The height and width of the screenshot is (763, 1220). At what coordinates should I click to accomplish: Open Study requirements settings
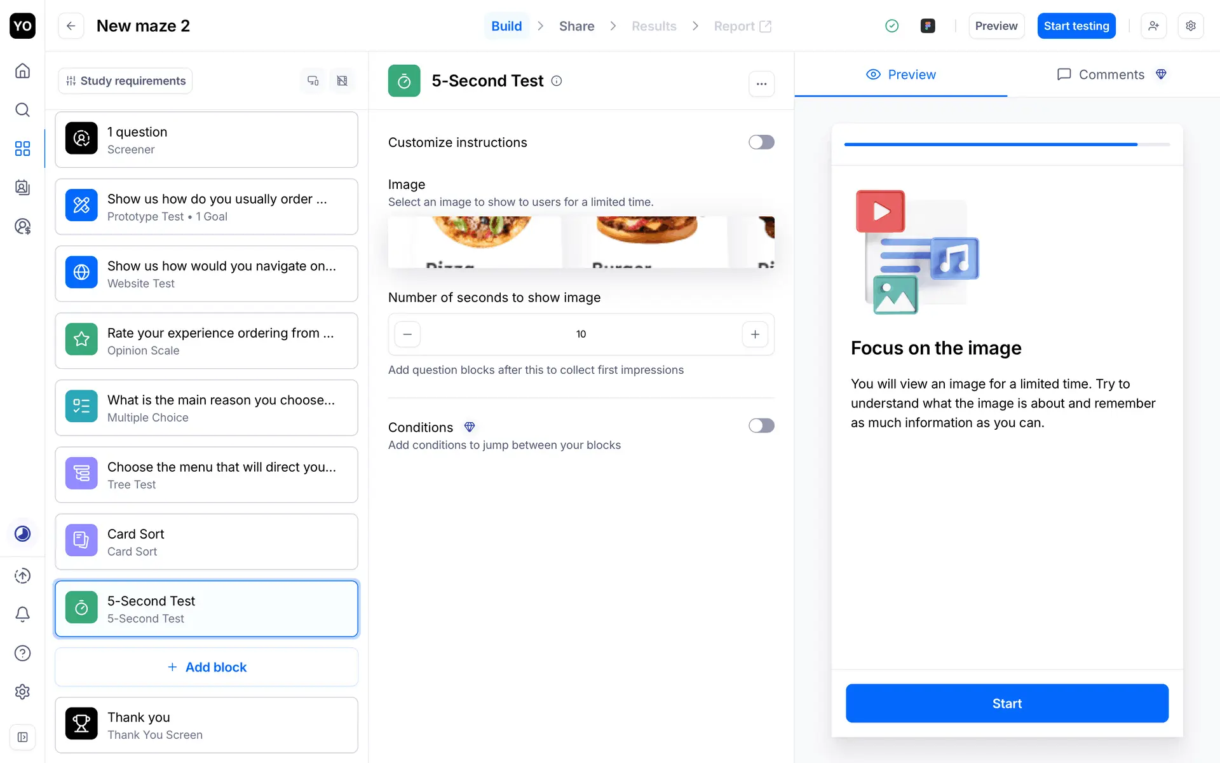(x=125, y=81)
